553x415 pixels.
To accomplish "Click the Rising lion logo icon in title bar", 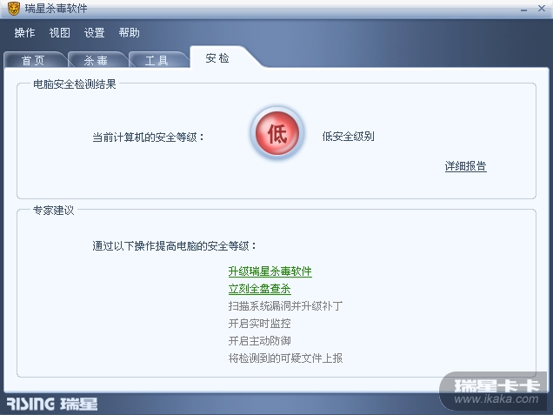I will [x=14, y=9].
